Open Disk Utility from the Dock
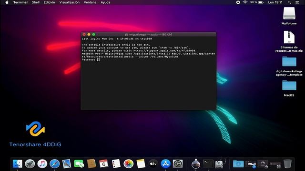This screenshot has height=171, width=305. (x=220, y=164)
